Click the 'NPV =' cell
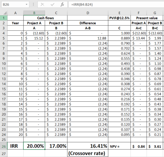This screenshot has height=157, width=164. click(x=119, y=146)
